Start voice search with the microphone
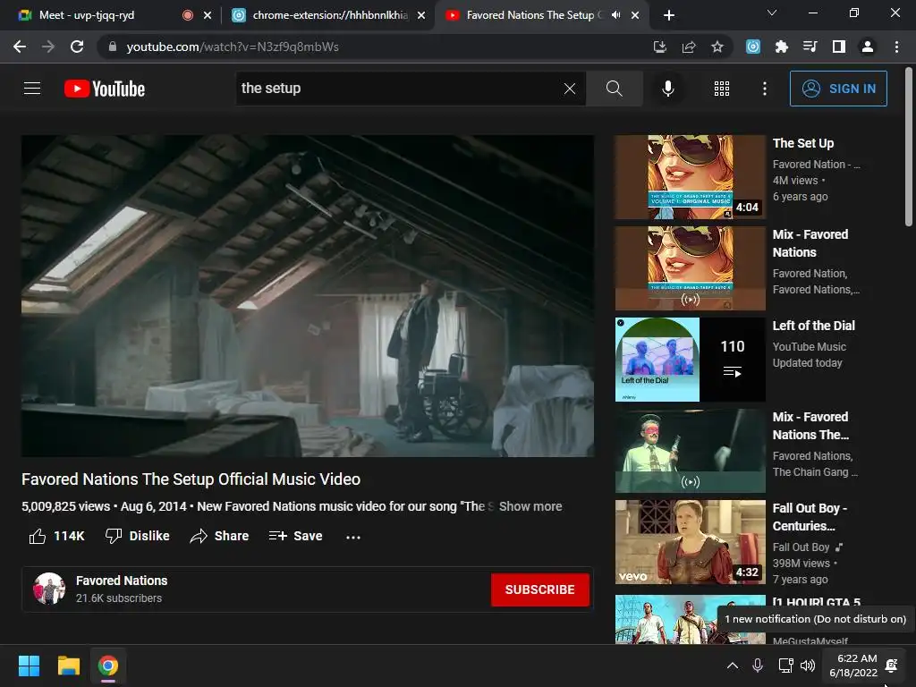The image size is (916, 687). (x=667, y=89)
